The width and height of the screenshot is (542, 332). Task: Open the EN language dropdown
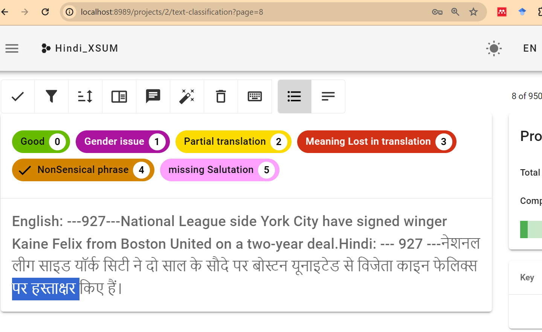530,49
